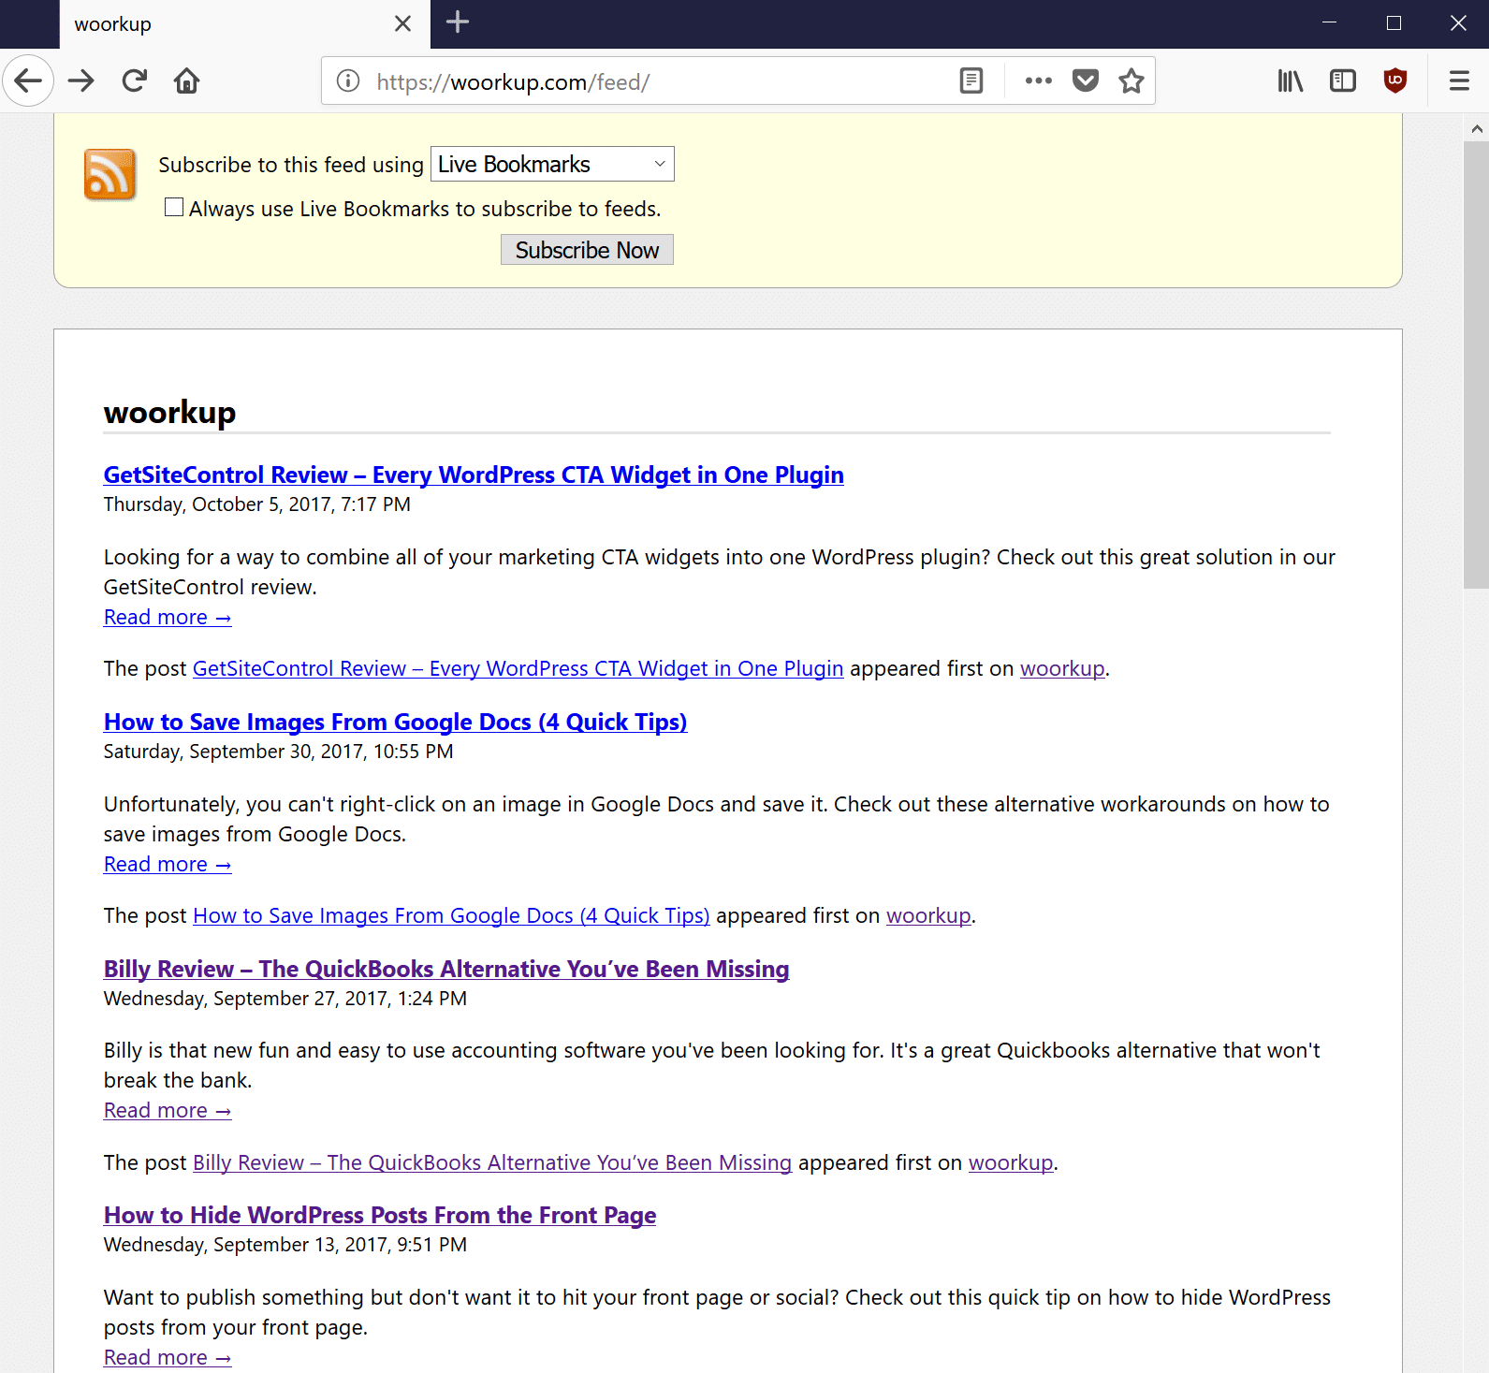This screenshot has width=1489, height=1373.
Task: Click Read more under Billy review summary
Action: 168,1110
